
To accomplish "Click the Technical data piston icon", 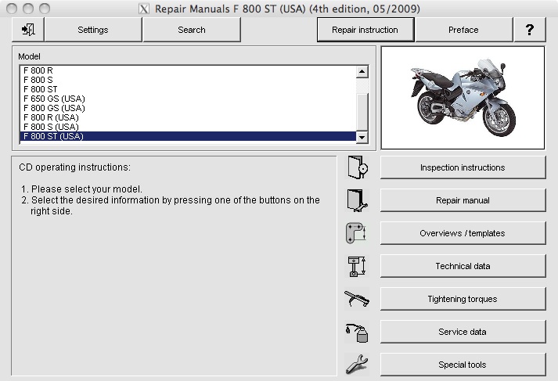I will click(x=357, y=266).
